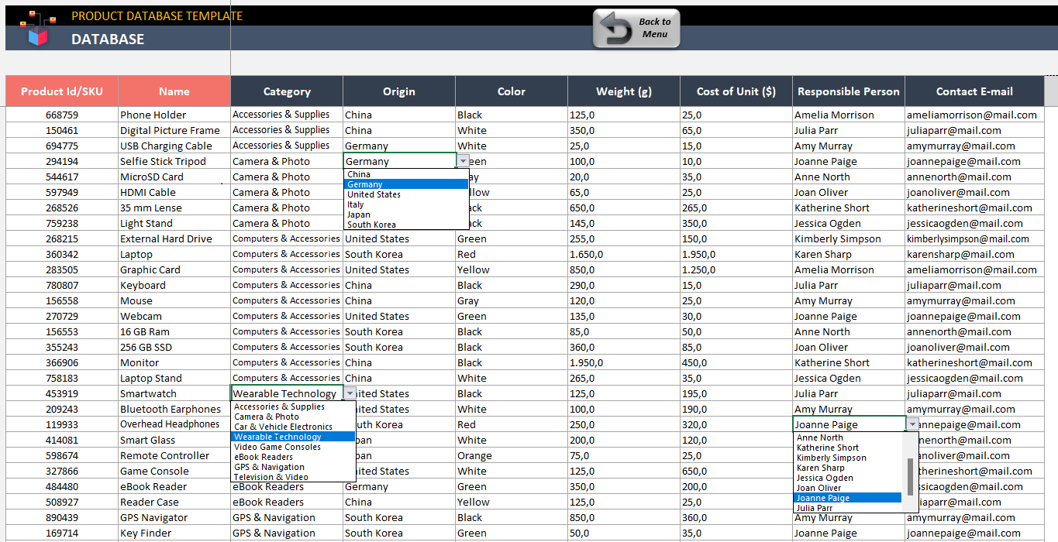Open the Category dropdown for Smartwatch
The image size is (1058, 542).
click(x=350, y=393)
